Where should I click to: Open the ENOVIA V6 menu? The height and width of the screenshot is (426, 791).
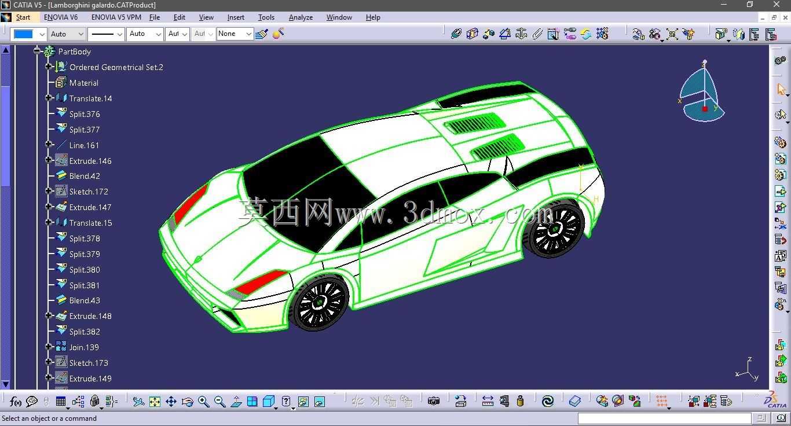(x=61, y=17)
